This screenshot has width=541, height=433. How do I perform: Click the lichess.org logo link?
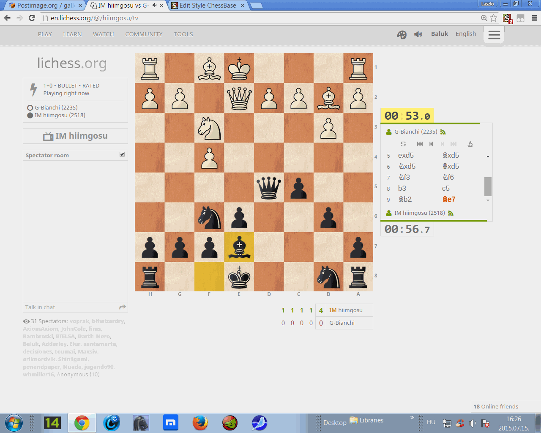click(x=72, y=63)
